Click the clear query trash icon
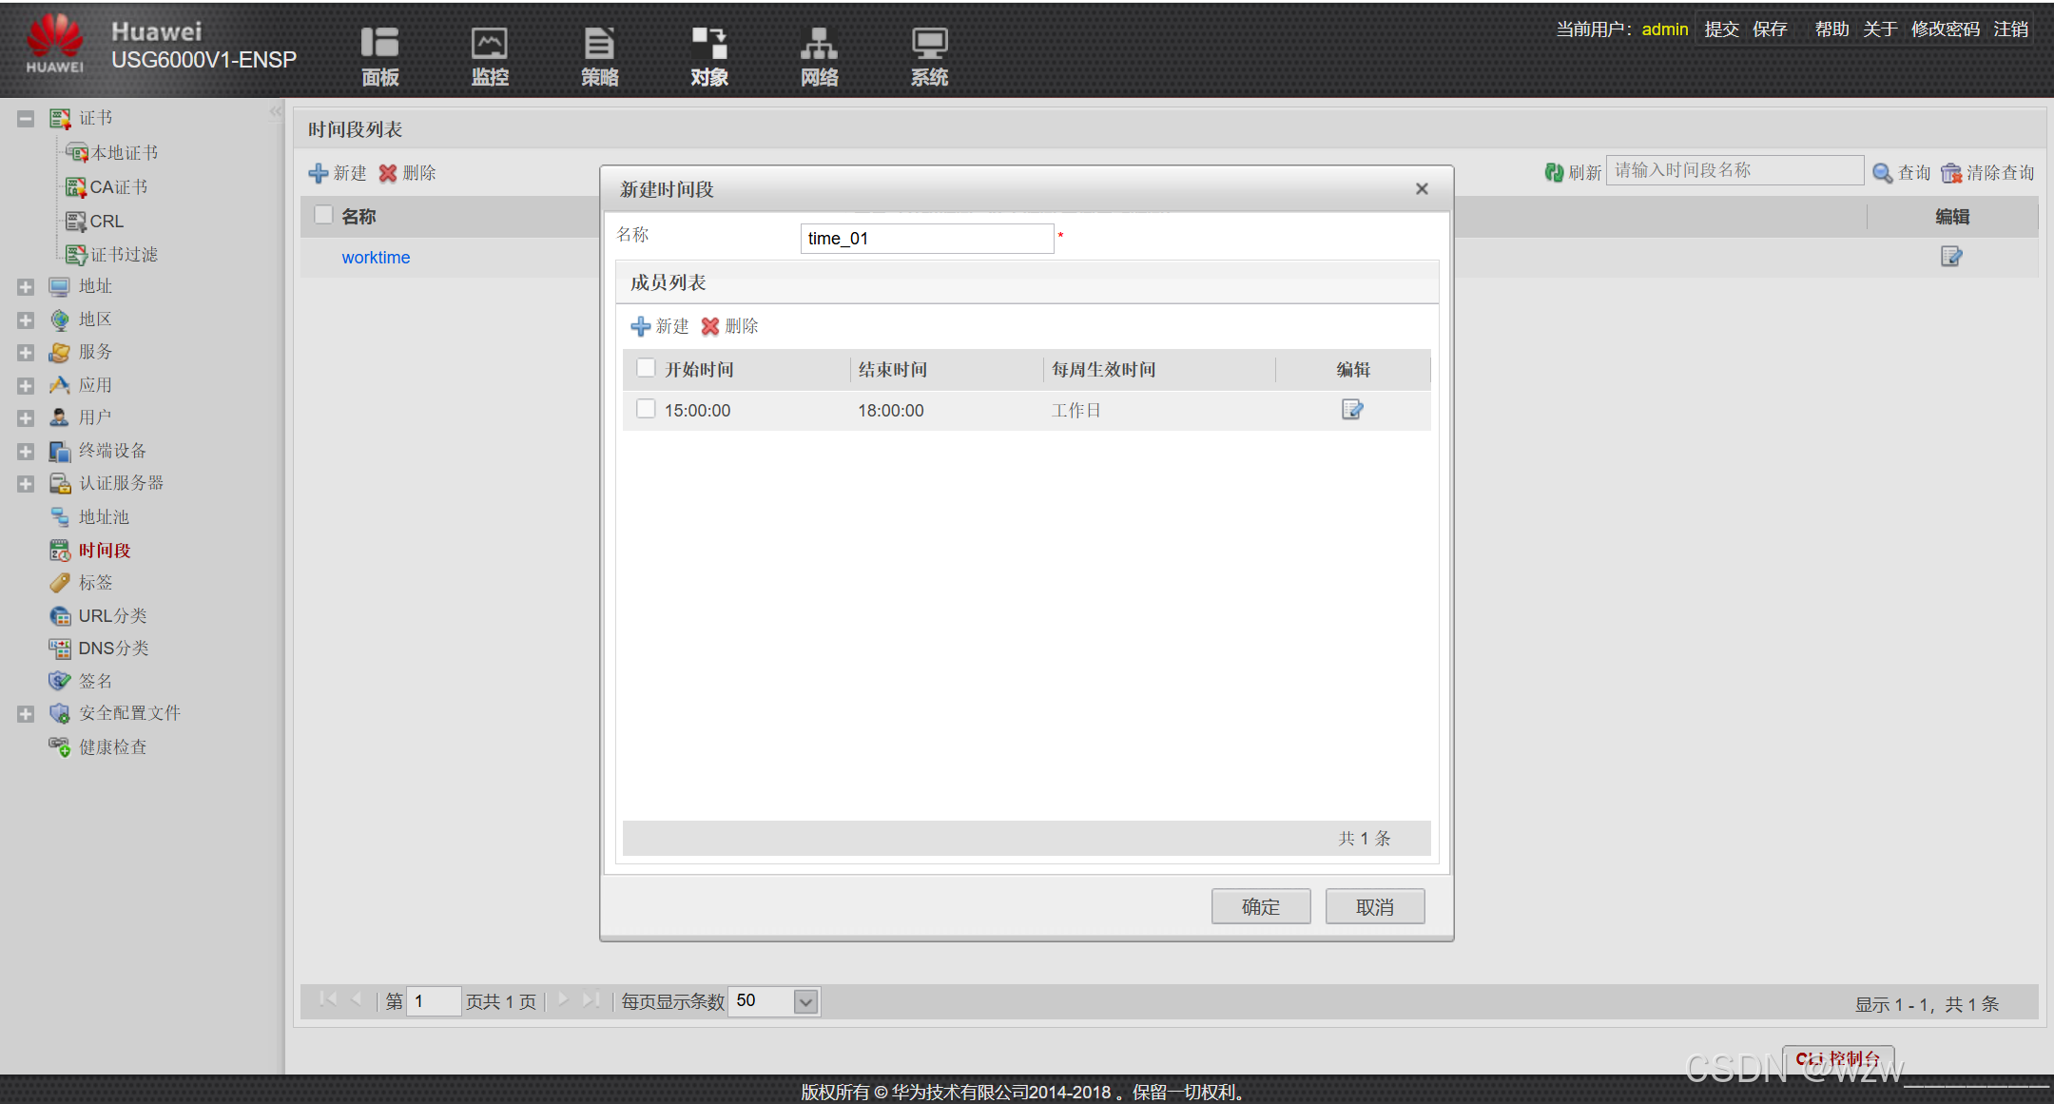 [1950, 173]
